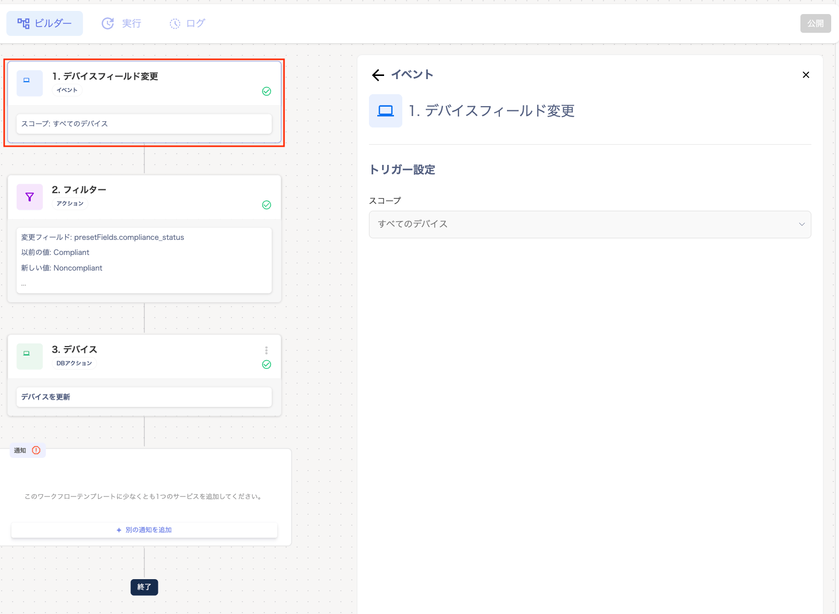Click the イベント panel heading
Image resolution: width=839 pixels, height=614 pixels.
pyautogui.click(x=412, y=74)
